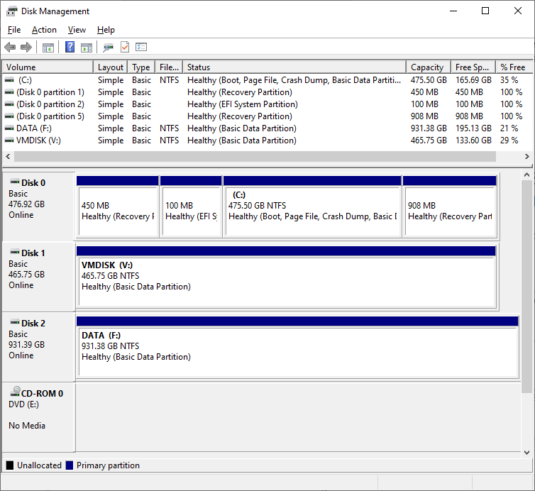
Task: Open the File menu
Action: tap(14, 30)
